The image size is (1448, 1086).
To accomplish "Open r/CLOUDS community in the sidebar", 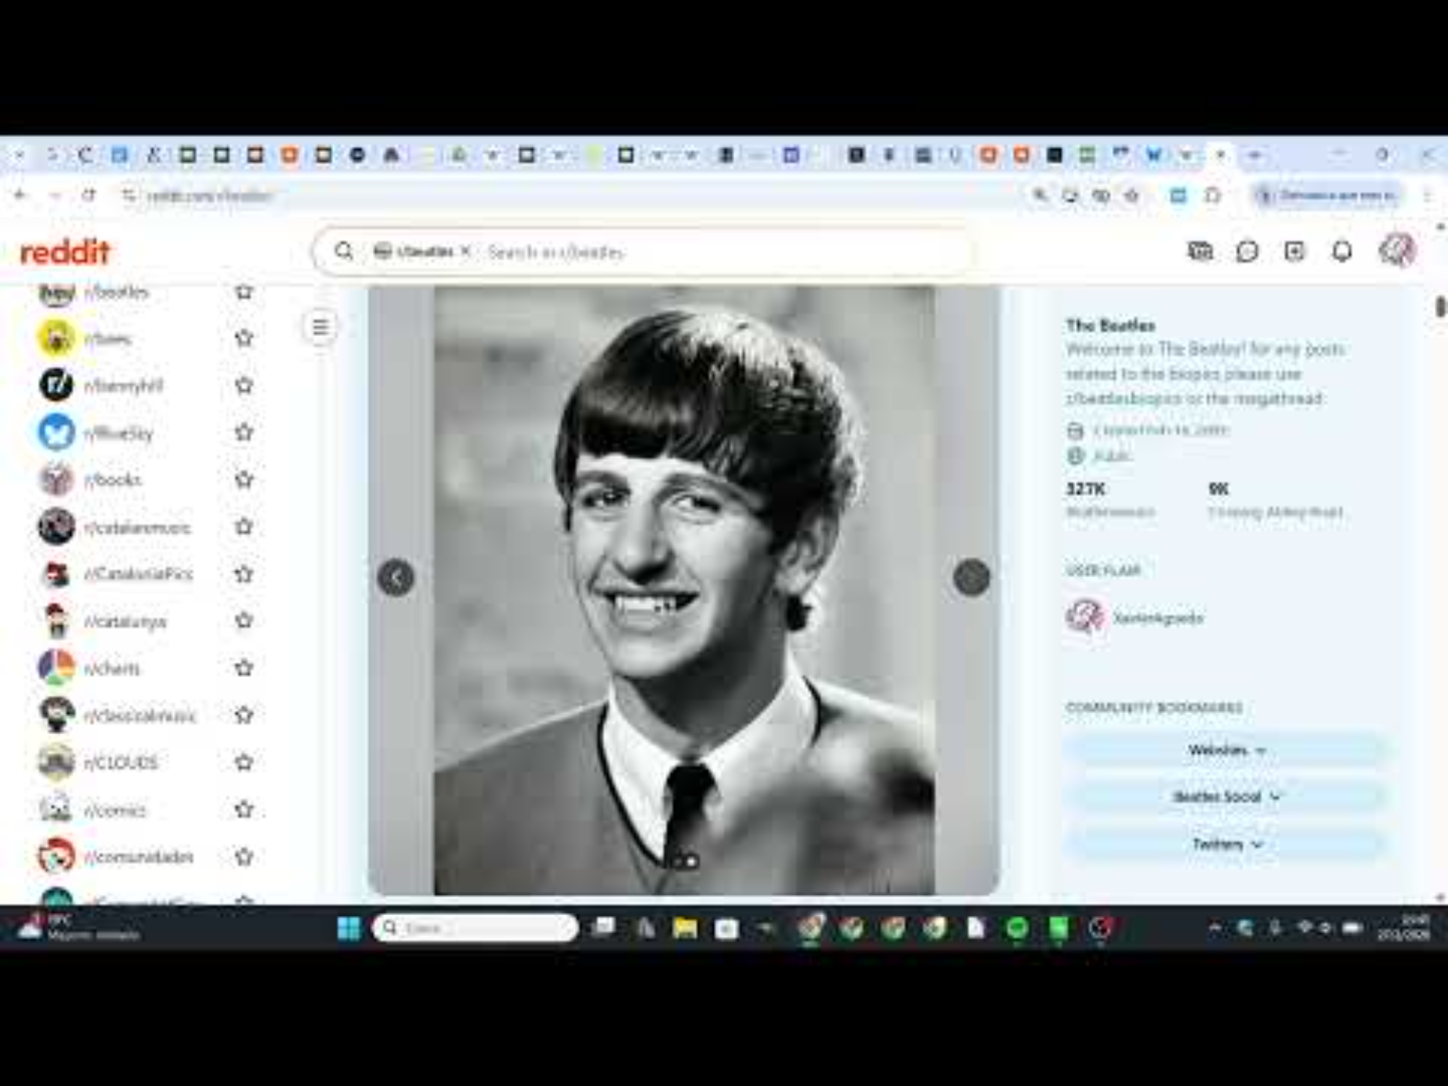I will [x=120, y=762].
